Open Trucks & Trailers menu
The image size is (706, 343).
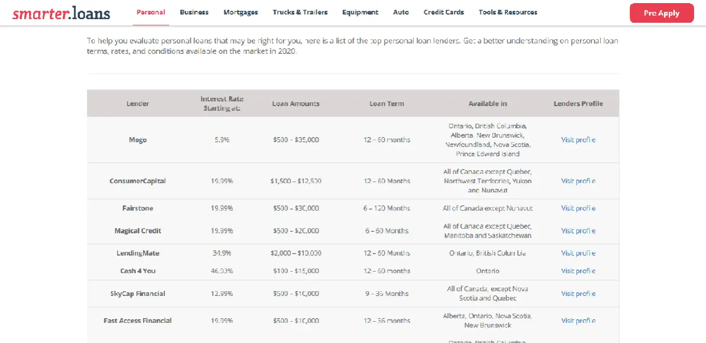tap(300, 12)
